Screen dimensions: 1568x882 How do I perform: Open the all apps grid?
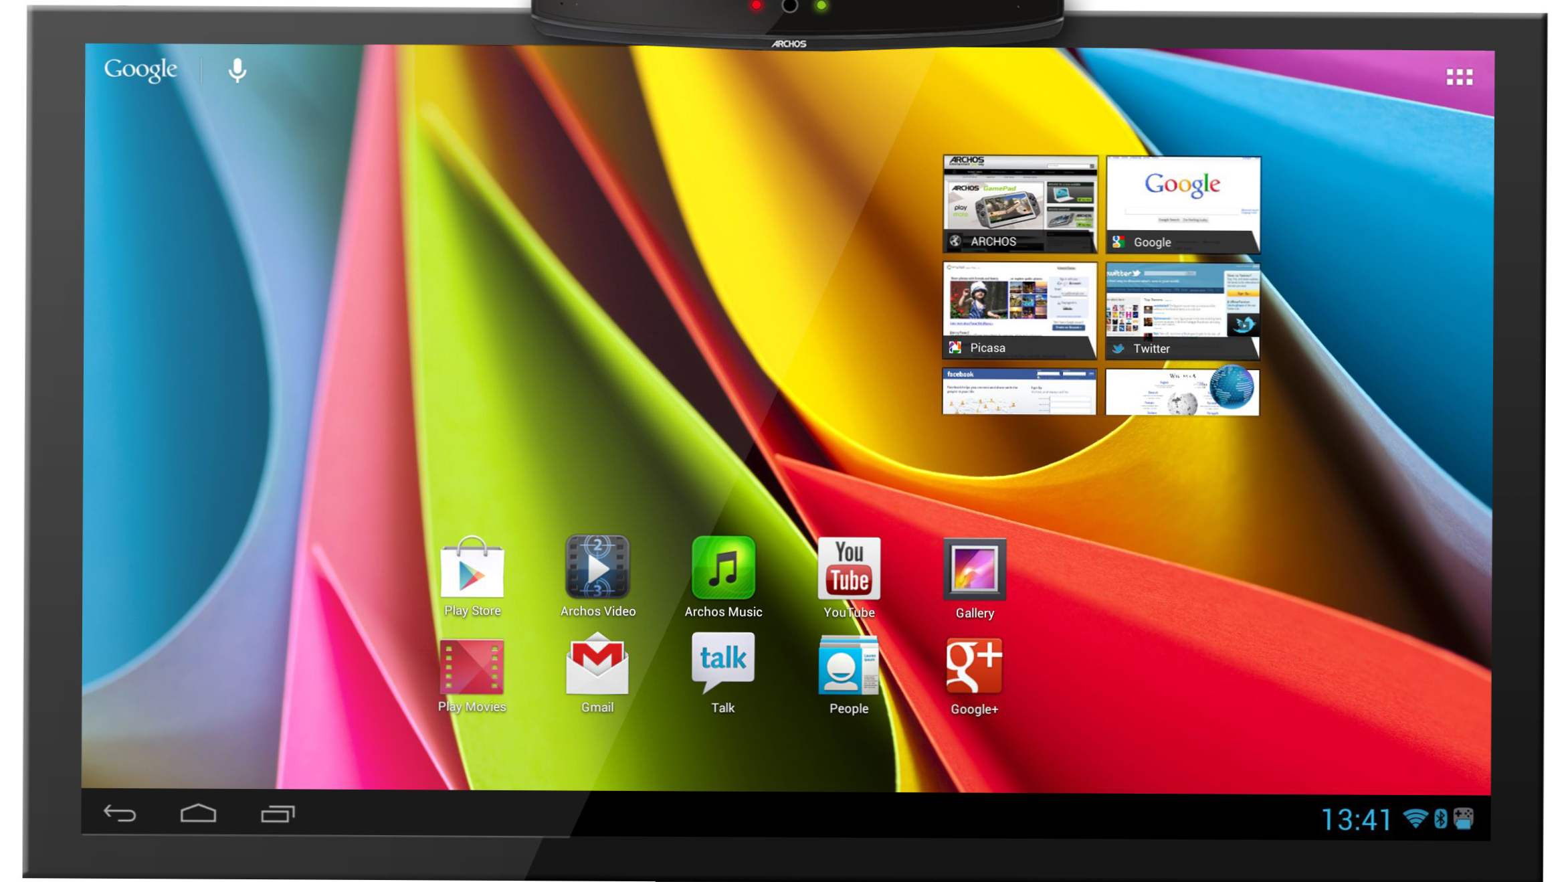coord(1459,77)
